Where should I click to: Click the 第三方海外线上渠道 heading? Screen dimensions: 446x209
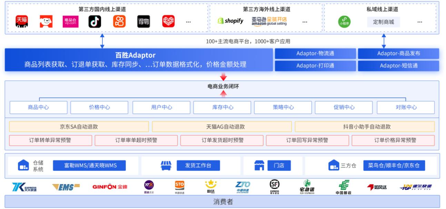(267, 9)
